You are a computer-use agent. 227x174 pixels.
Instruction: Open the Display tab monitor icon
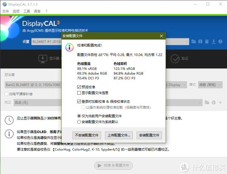(x=43, y=59)
